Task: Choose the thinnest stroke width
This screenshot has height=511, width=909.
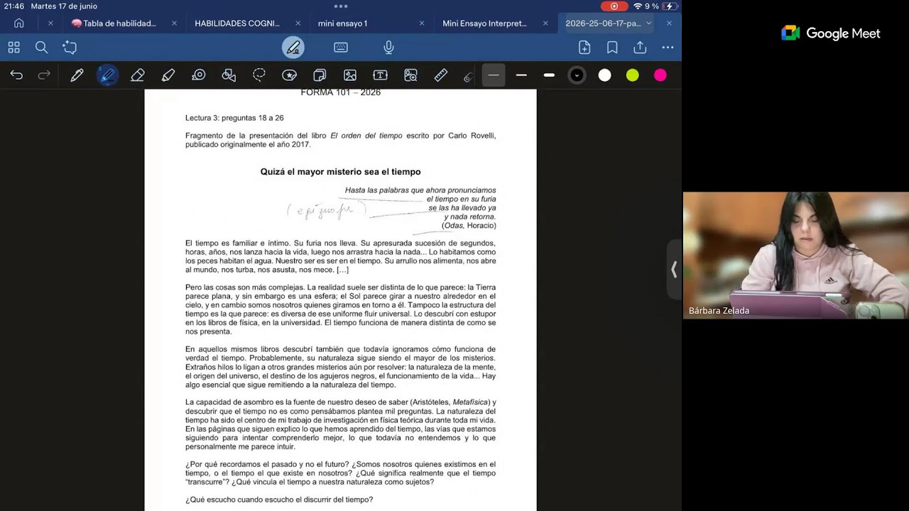Action: tap(494, 75)
